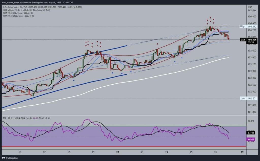Screen dimensions: 260x161
Task: Click the 35:39 bar countdown timer
Action: [251, 42]
